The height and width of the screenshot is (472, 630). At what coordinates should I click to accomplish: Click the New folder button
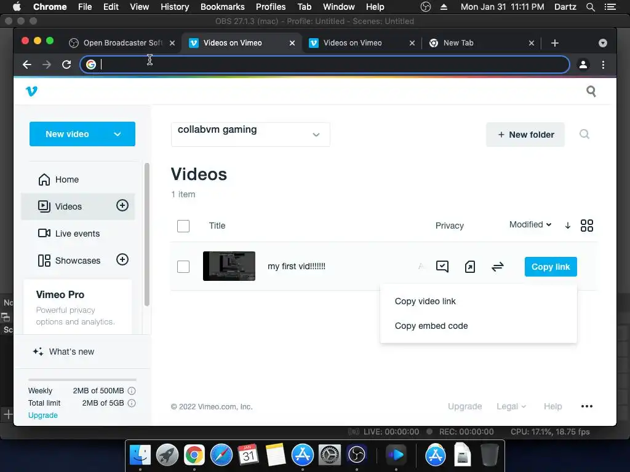pyautogui.click(x=525, y=135)
